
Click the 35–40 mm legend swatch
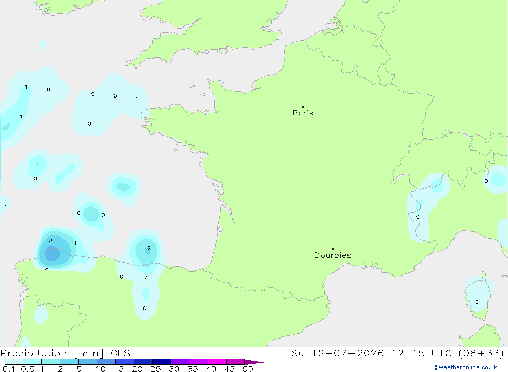point(199,362)
